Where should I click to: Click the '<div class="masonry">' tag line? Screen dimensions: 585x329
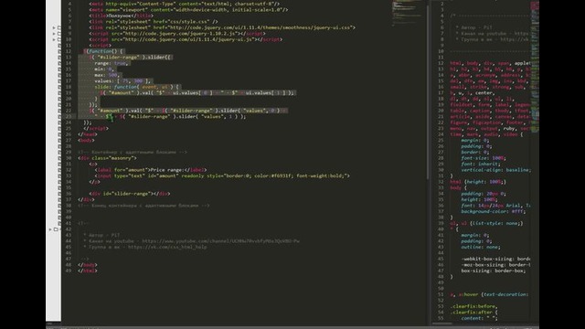(107, 158)
